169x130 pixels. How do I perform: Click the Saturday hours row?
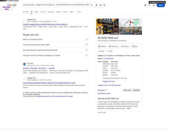point(111,70)
